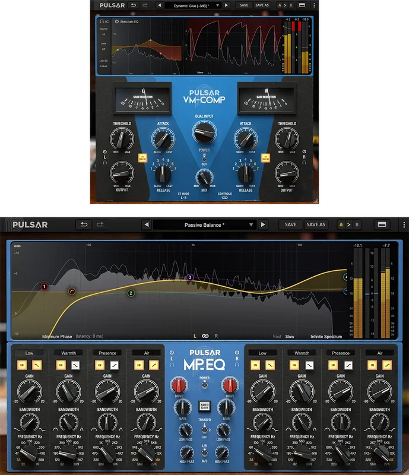Toggle L/R link icon under MP-EQ graph

[x=205, y=336]
